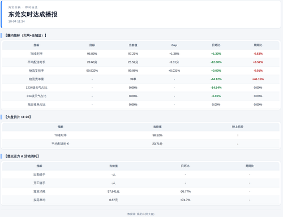Click the 较上切片 column header
Viewport: 283px width, 217px height.
click(x=238, y=127)
